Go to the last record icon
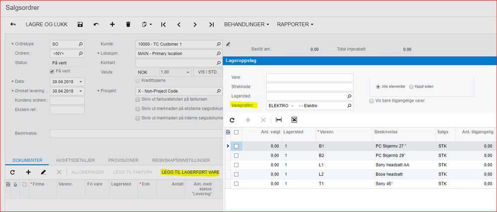 pos(211,24)
